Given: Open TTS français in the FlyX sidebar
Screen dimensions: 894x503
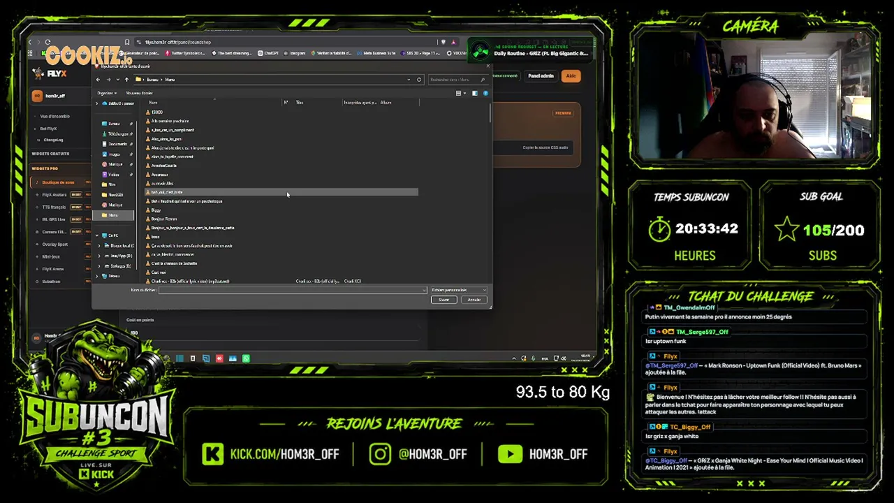Looking at the screenshot, I should click(x=54, y=207).
